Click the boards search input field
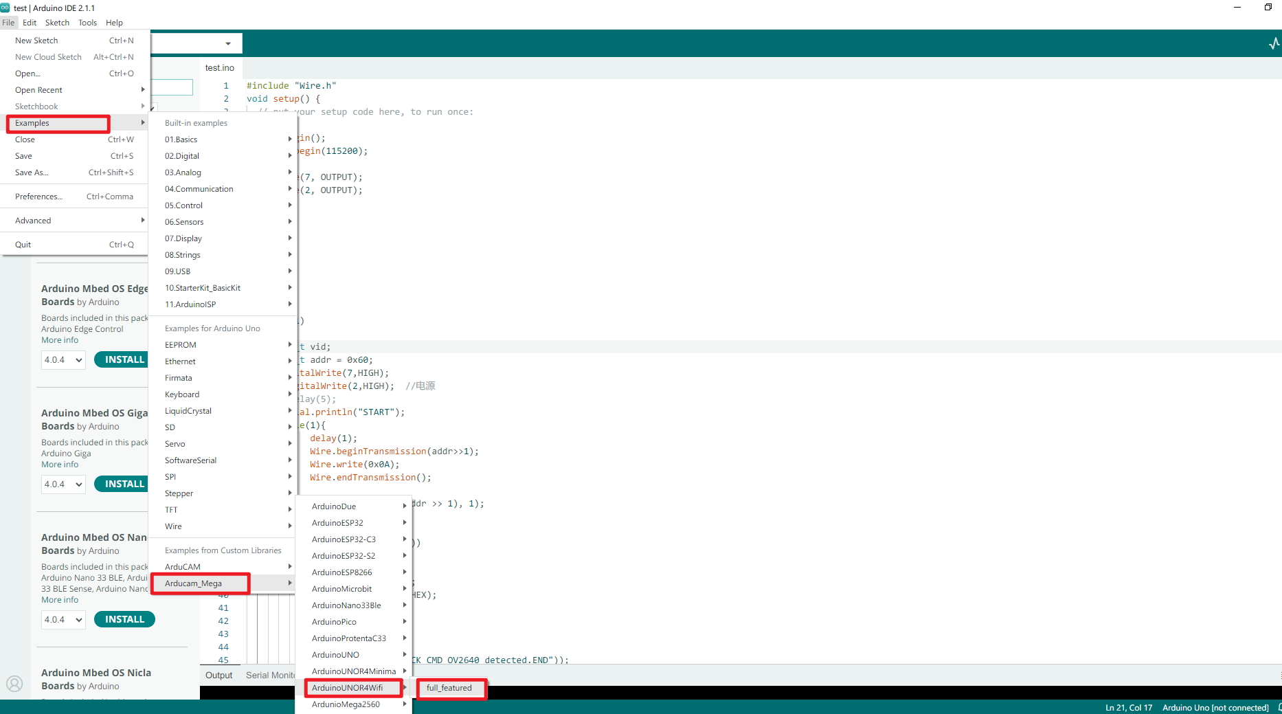This screenshot has width=1282, height=714. (x=172, y=87)
